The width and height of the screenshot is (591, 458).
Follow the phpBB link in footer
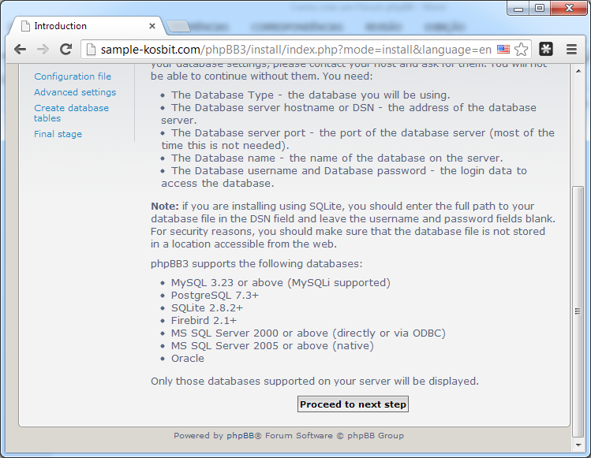240,436
